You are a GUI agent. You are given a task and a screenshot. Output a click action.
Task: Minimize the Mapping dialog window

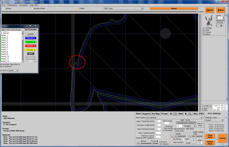point(27,26)
